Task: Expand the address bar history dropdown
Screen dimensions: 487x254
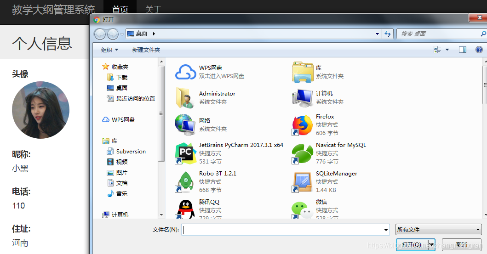Action: point(377,34)
